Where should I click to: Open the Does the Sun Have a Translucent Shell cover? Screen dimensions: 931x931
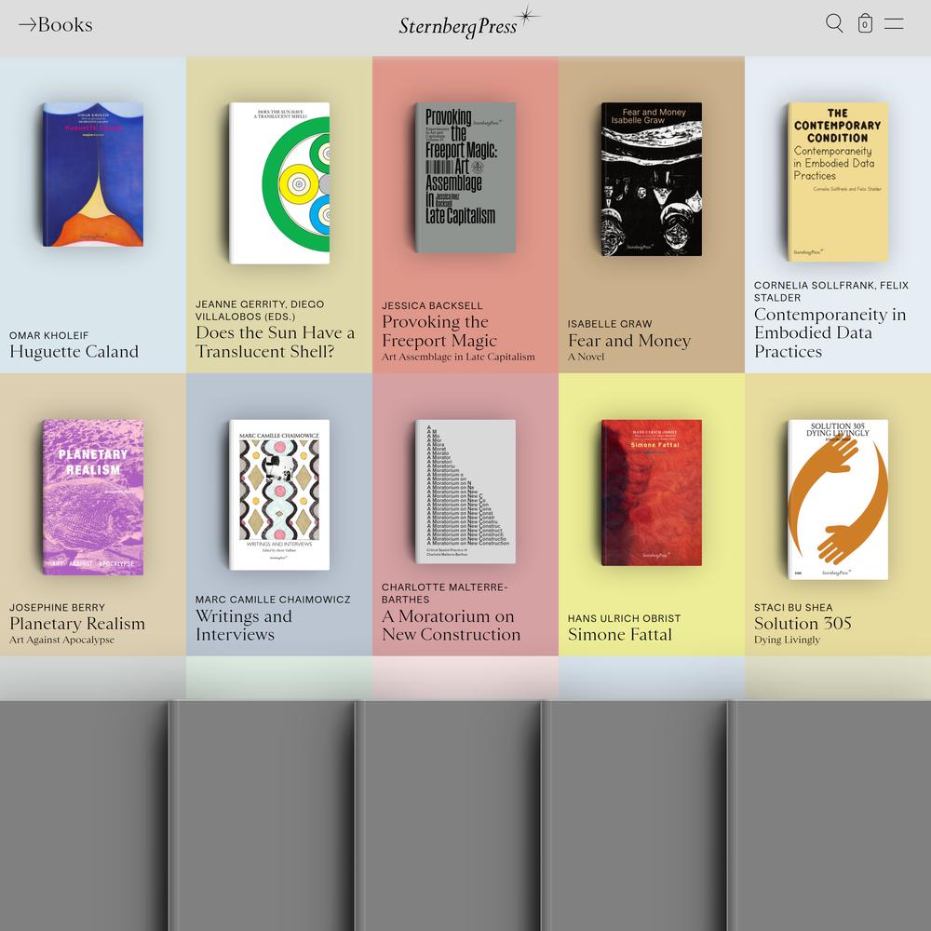tap(279, 182)
